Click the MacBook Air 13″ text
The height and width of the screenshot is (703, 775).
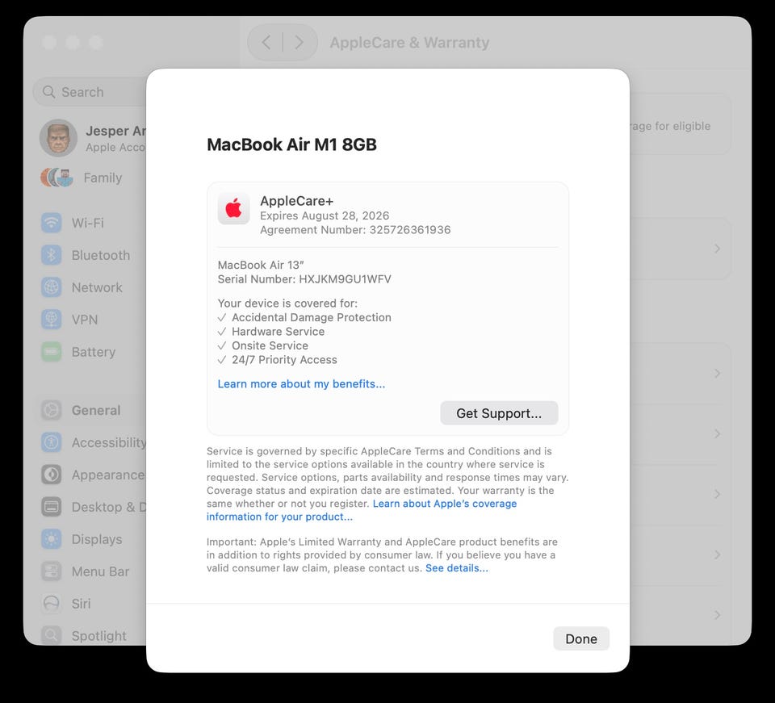point(261,265)
